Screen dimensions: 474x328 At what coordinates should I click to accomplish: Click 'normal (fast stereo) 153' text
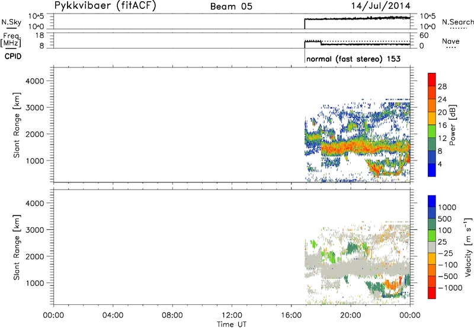click(x=353, y=59)
